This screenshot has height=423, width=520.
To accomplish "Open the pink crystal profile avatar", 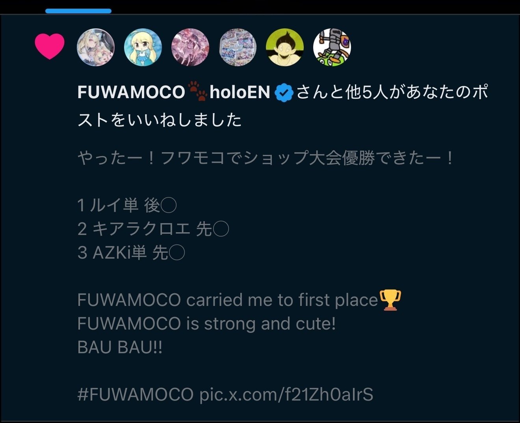I will coord(190,47).
